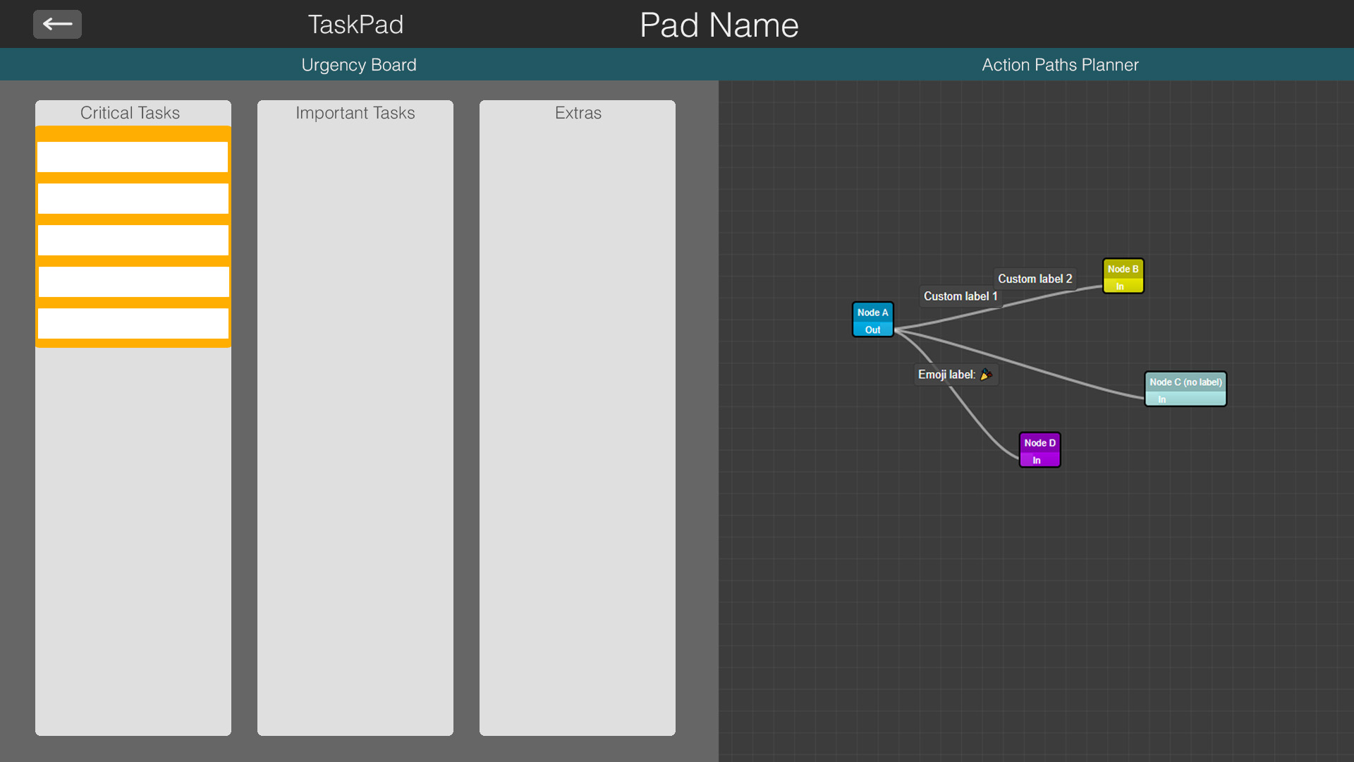Click the Custom label 2 edge label
This screenshot has height=762, width=1354.
point(1035,279)
